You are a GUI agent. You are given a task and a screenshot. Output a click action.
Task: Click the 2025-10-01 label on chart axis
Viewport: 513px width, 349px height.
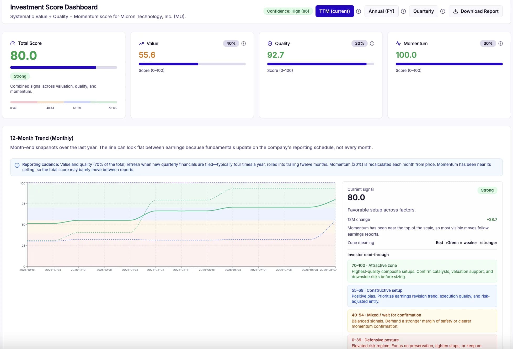(x=27, y=270)
